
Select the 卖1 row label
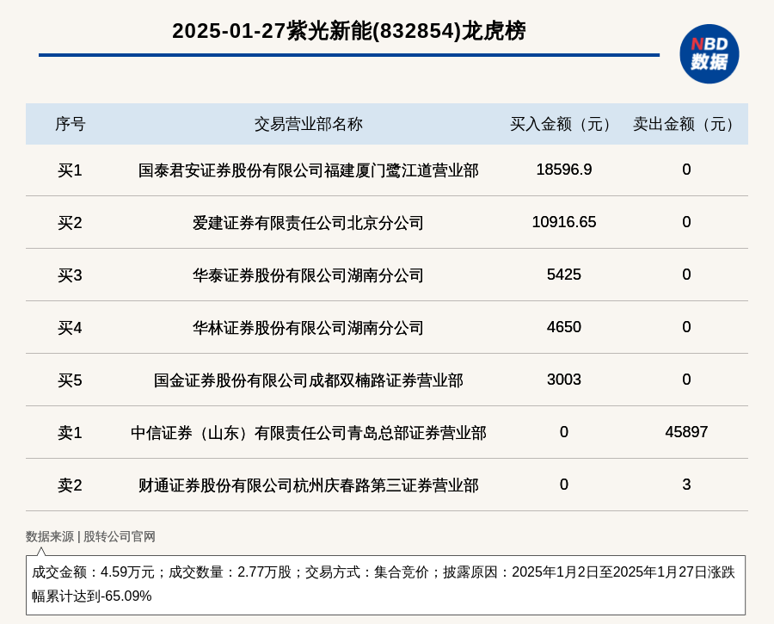click(x=71, y=433)
